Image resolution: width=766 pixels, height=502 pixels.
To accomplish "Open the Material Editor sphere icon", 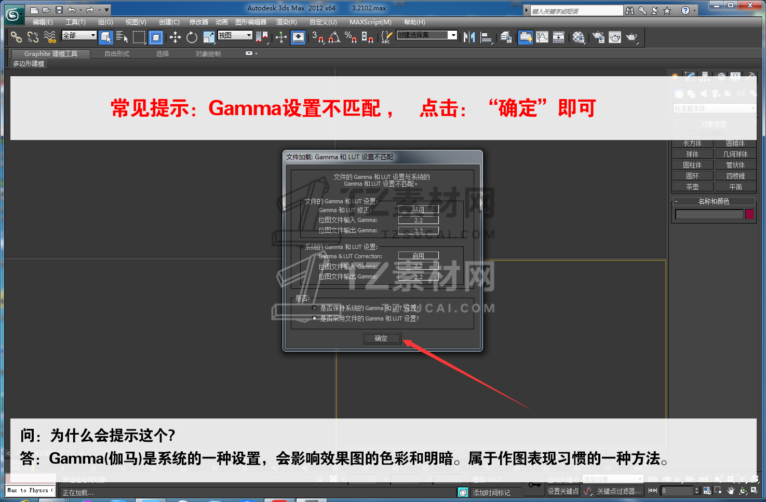I will click(579, 37).
